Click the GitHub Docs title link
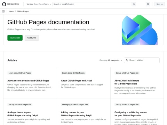This screenshot has height=125, width=167. tap(13, 4)
